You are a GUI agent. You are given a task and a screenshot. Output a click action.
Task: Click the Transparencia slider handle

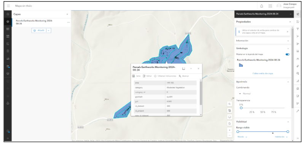pos(241,108)
